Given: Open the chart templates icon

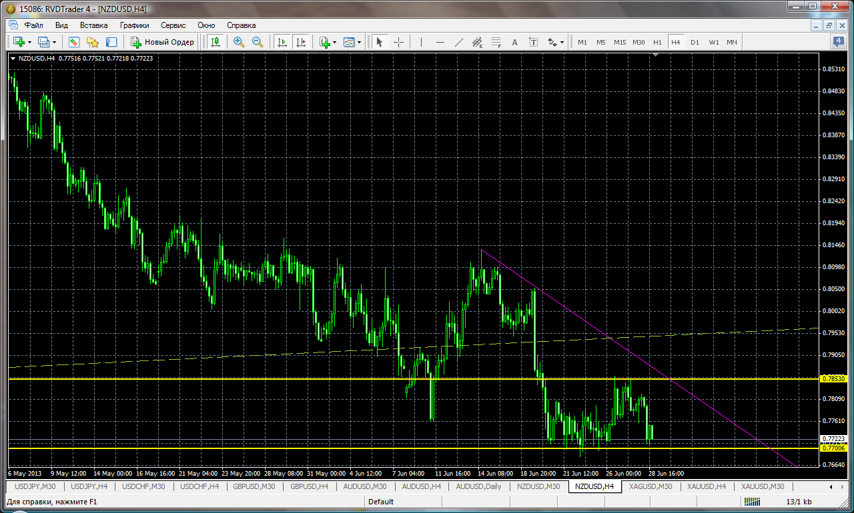Looking at the screenshot, I should pos(349,42).
